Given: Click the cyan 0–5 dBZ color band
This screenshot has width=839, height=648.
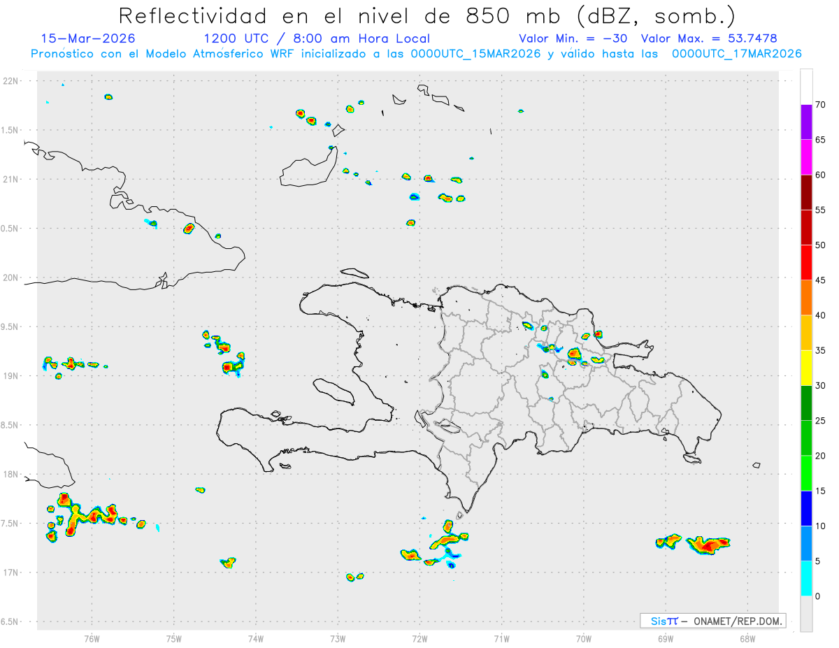Looking at the screenshot, I should (806, 579).
